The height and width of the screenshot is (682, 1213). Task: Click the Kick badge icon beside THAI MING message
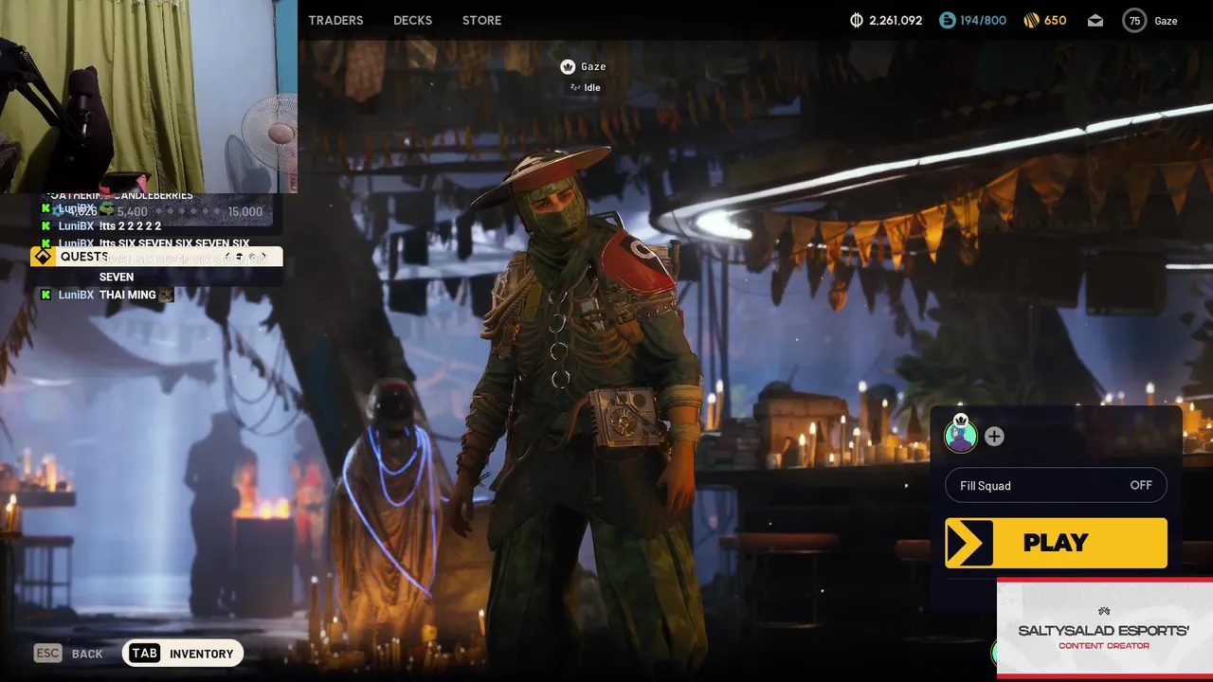(x=45, y=295)
